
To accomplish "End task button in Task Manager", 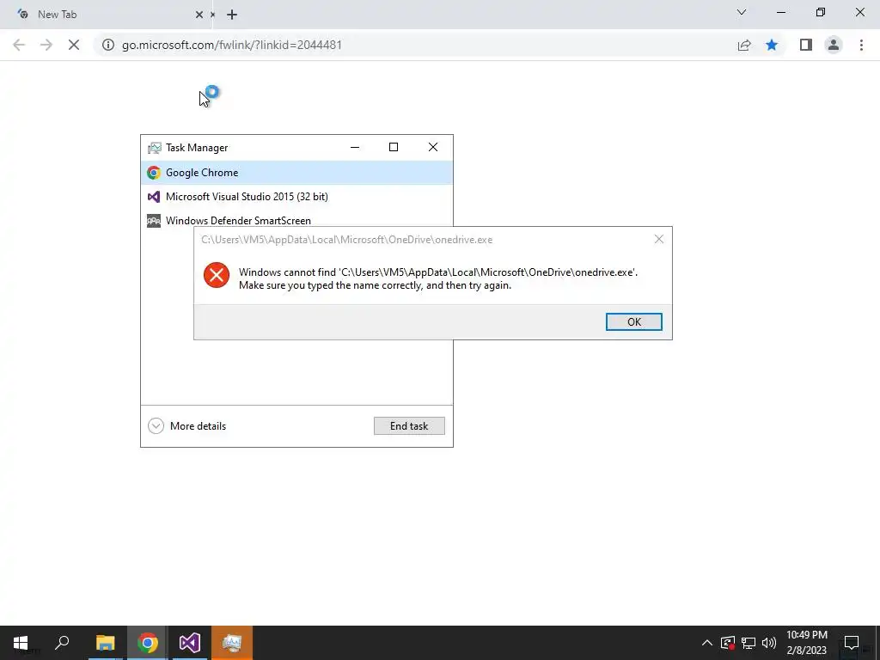I will [x=409, y=426].
